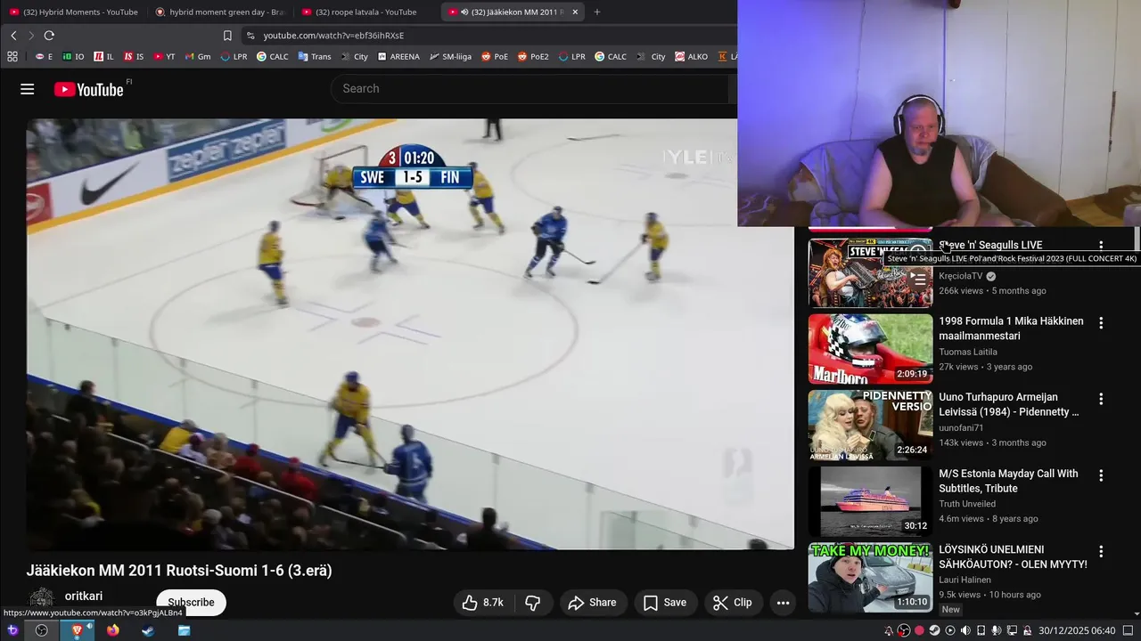Open KręciołaTV channel link
The width and height of the screenshot is (1141, 641).
pos(961,276)
